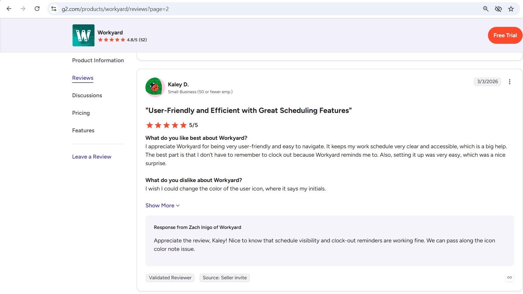Reload the G2 reviews page
Viewport: 523px width, 294px height.
coord(37,9)
